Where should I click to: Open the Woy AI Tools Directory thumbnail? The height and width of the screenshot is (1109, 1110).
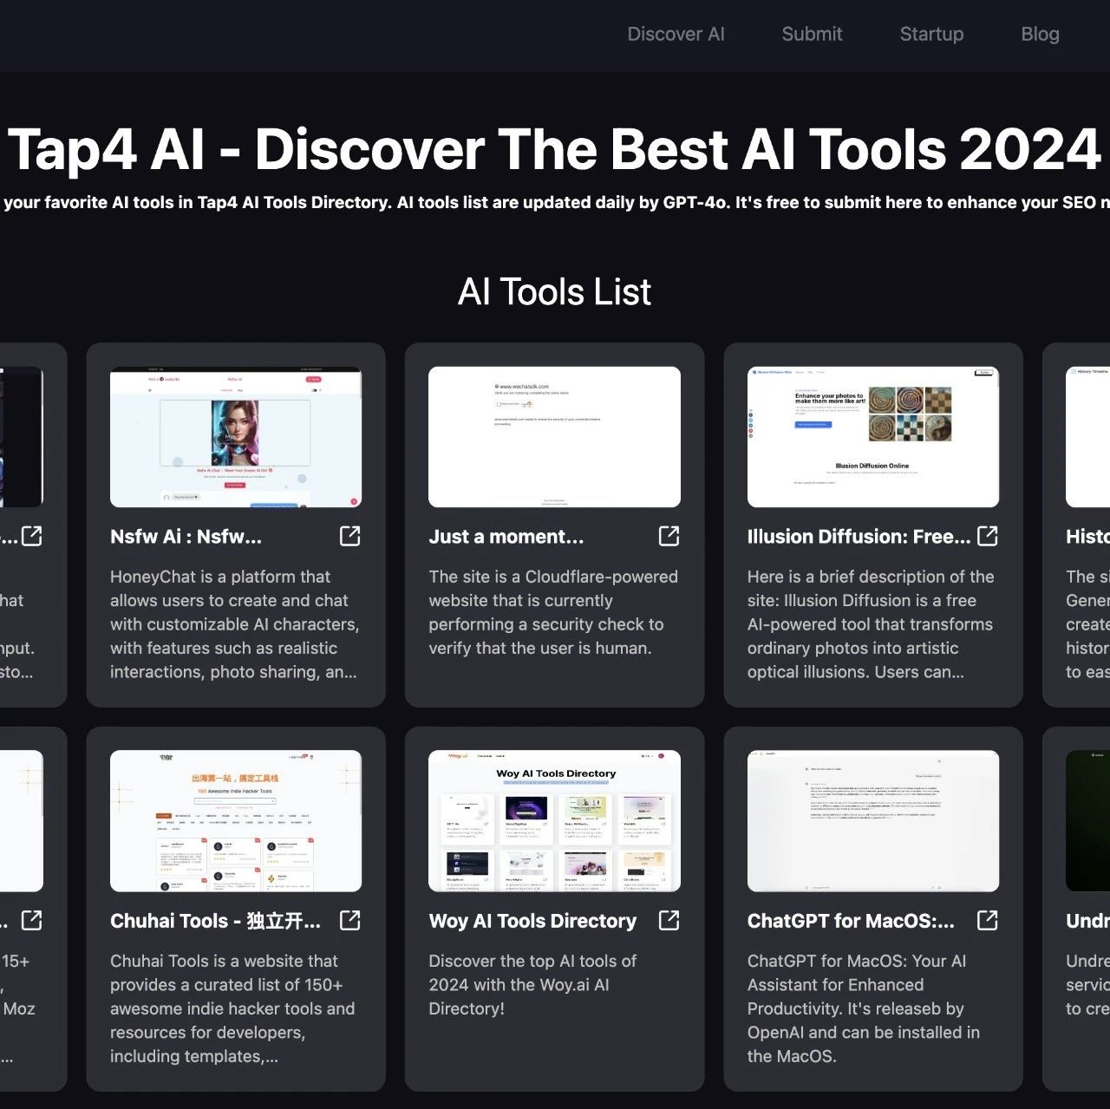[554, 821]
